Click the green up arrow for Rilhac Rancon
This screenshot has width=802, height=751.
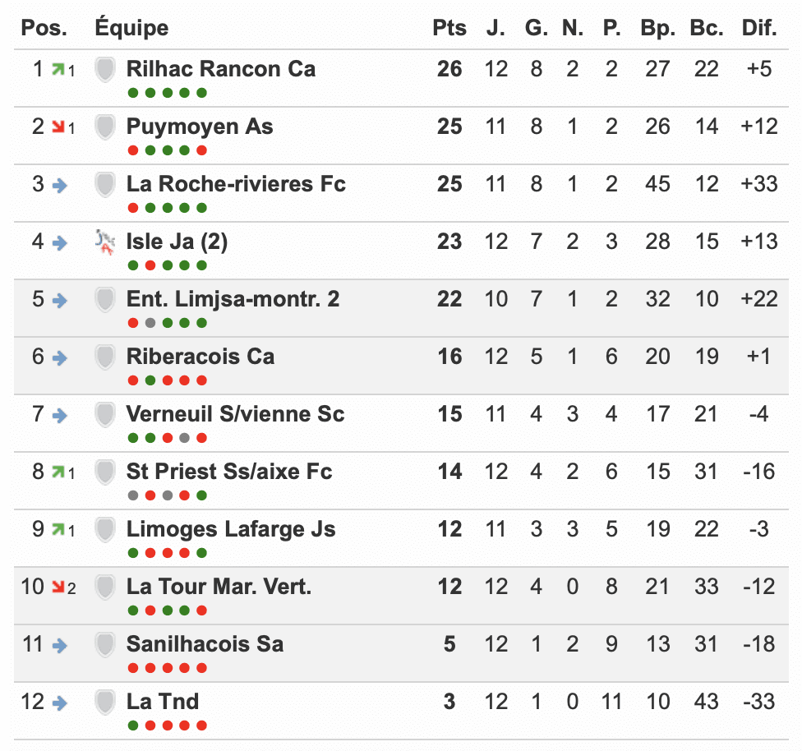click(58, 69)
